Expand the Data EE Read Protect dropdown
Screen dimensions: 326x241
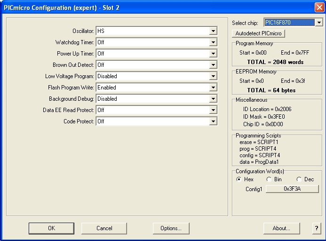157,110
